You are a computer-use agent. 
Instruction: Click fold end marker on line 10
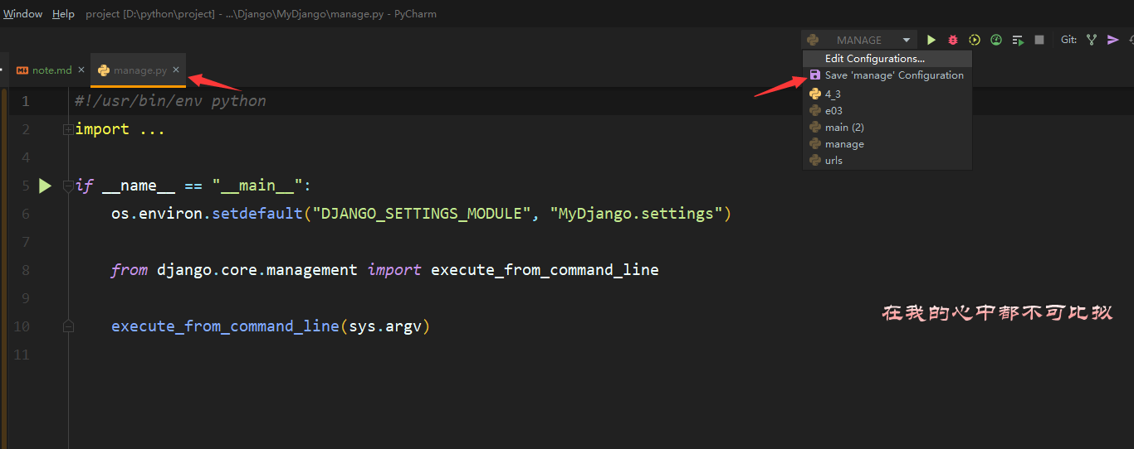[x=68, y=326]
